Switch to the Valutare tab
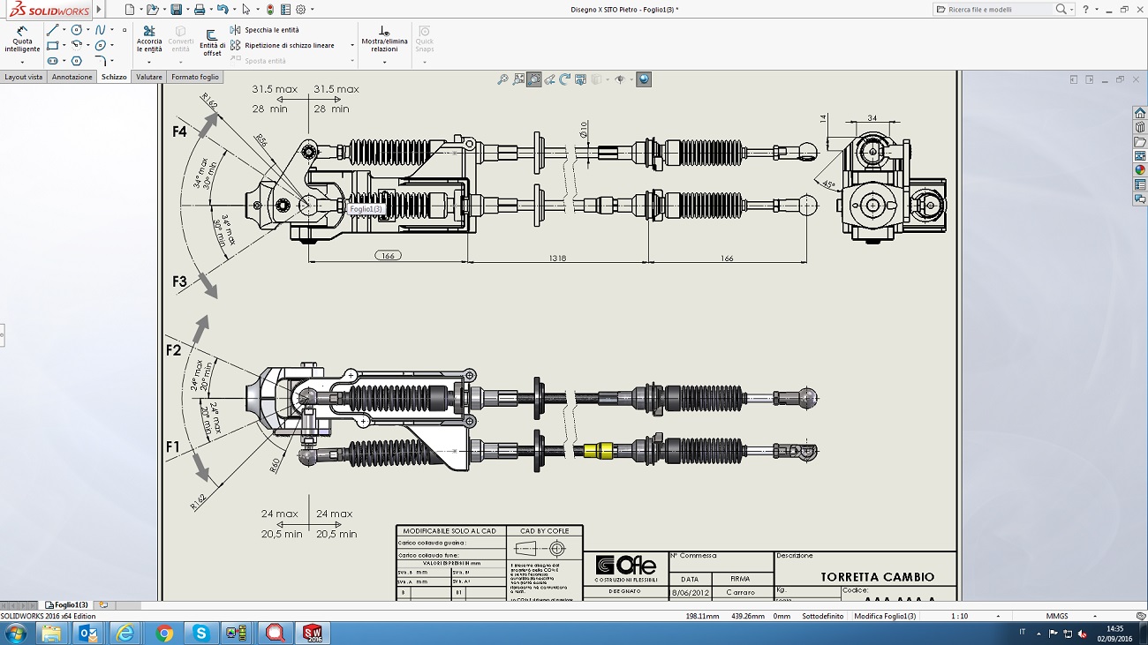 149,77
